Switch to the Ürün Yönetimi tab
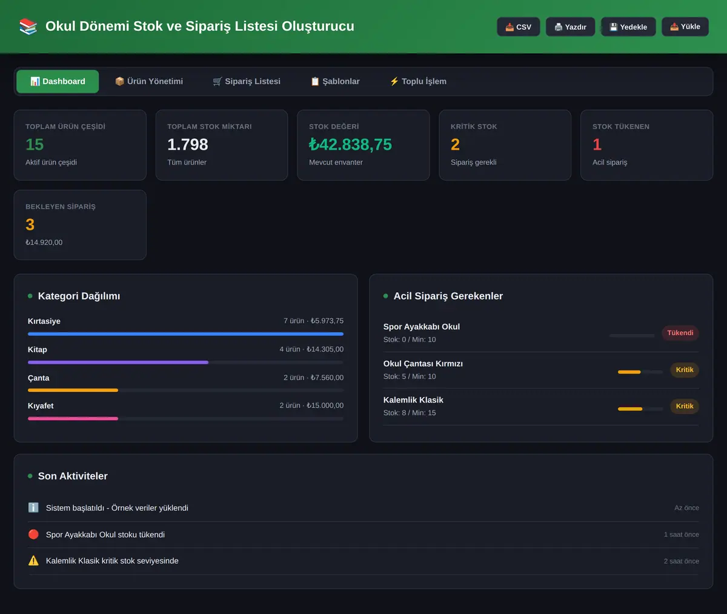Image resolution: width=727 pixels, height=614 pixels. point(149,81)
